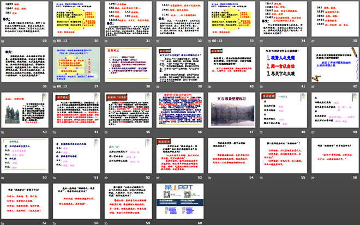Select slide 59 thumbnail
Viewport: 360px width, 225px height.
coord(127,202)
